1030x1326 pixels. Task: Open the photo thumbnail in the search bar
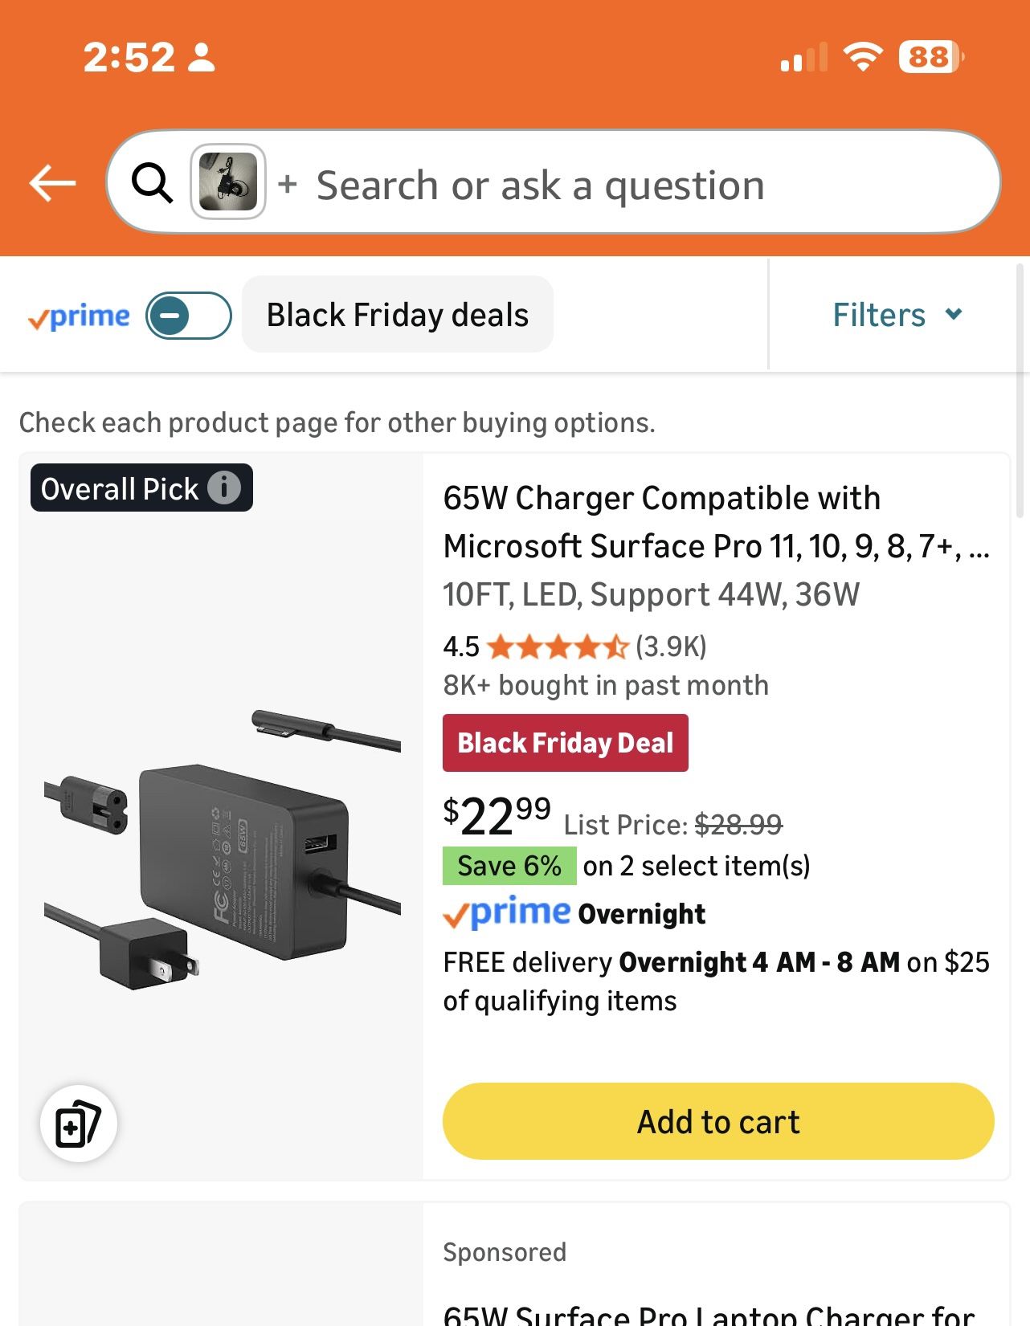pyautogui.click(x=227, y=183)
